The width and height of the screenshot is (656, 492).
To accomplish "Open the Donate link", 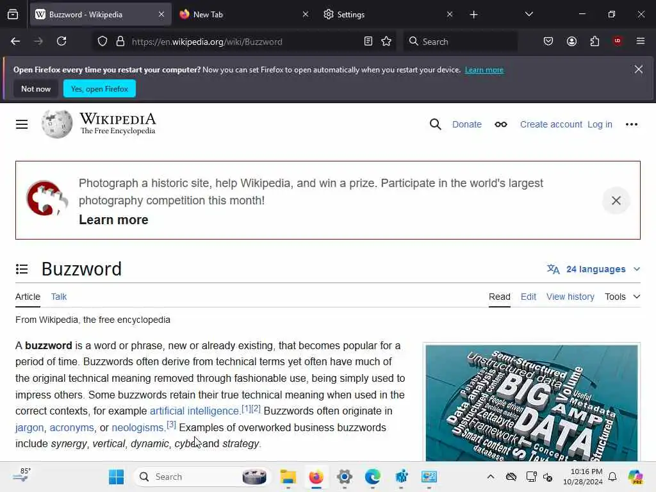I will click(x=467, y=124).
